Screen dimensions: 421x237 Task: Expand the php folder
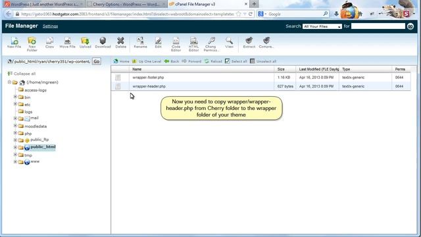click(15, 133)
